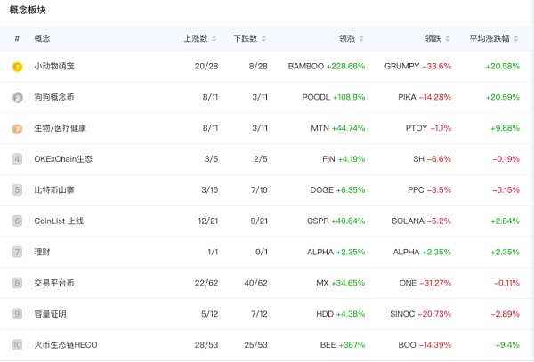Click the rank 8 number badge
Image resolution: width=534 pixels, height=362 pixels.
17,283
